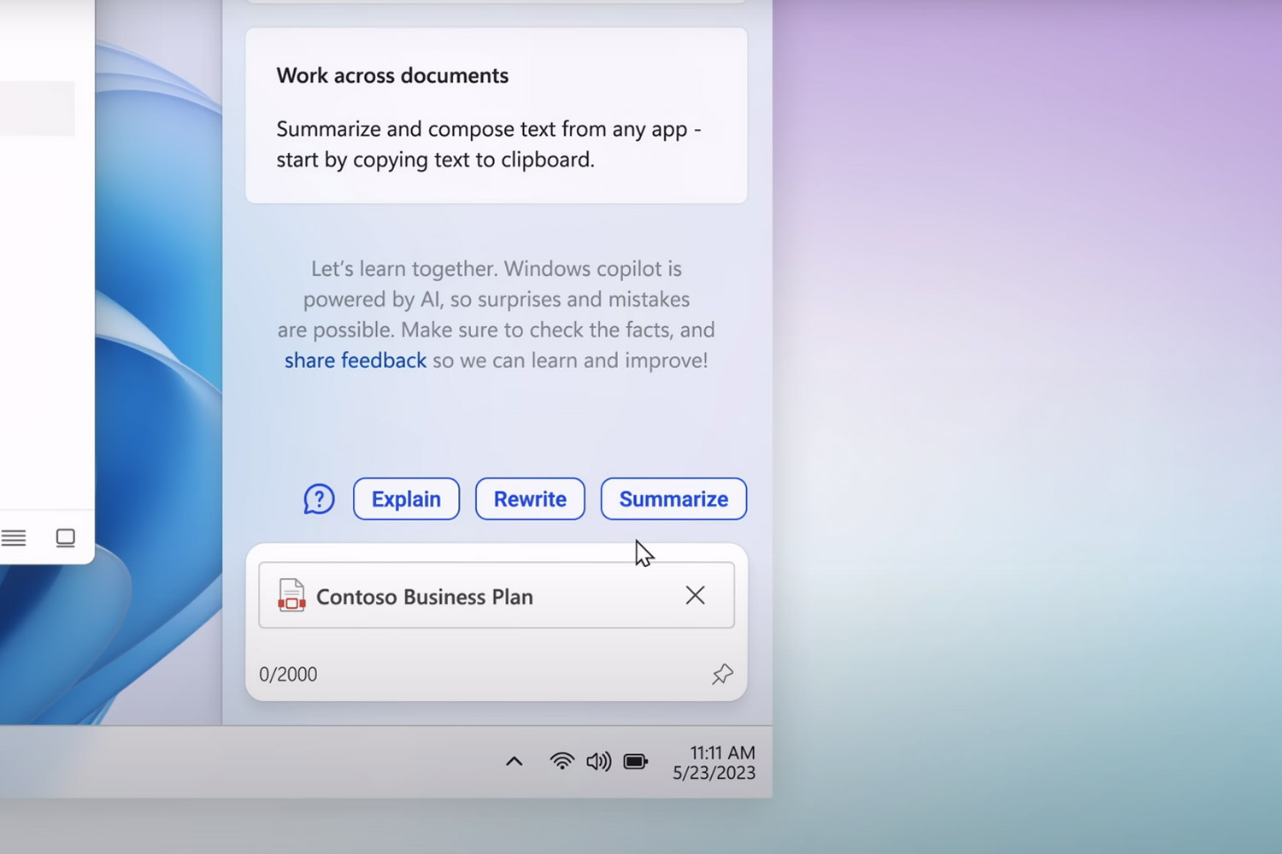The height and width of the screenshot is (854, 1282).
Task: Click the pin icon in chat box
Action: [x=722, y=674]
